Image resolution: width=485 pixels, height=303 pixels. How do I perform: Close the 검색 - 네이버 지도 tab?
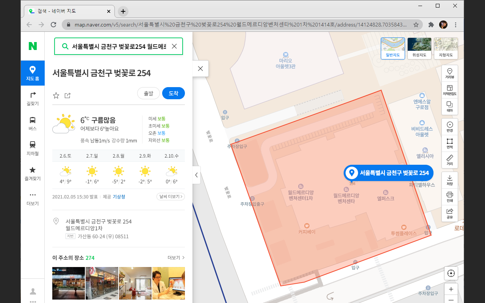pyautogui.click(x=109, y=11)
